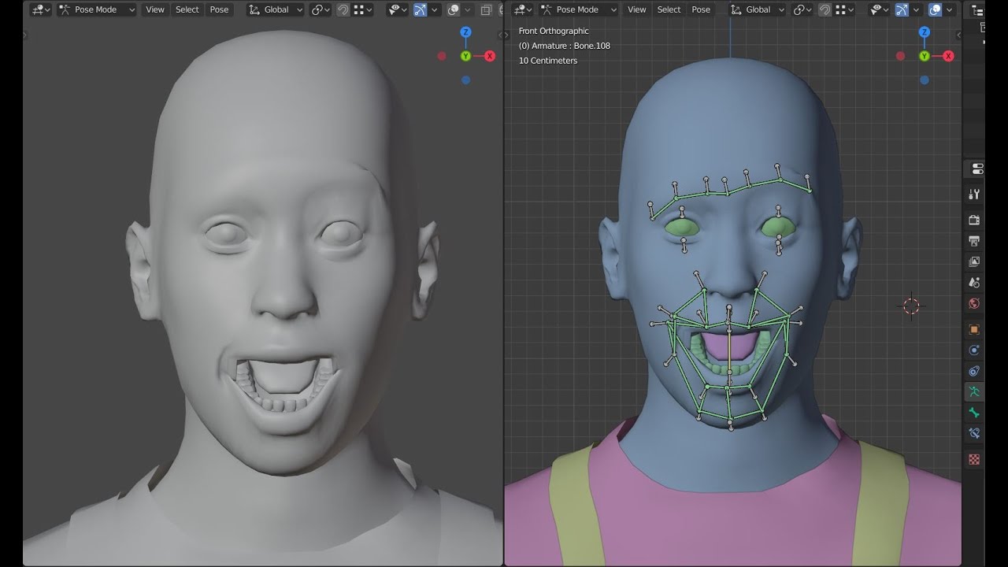Open Global orientation dropdown in left viewport

276,9
